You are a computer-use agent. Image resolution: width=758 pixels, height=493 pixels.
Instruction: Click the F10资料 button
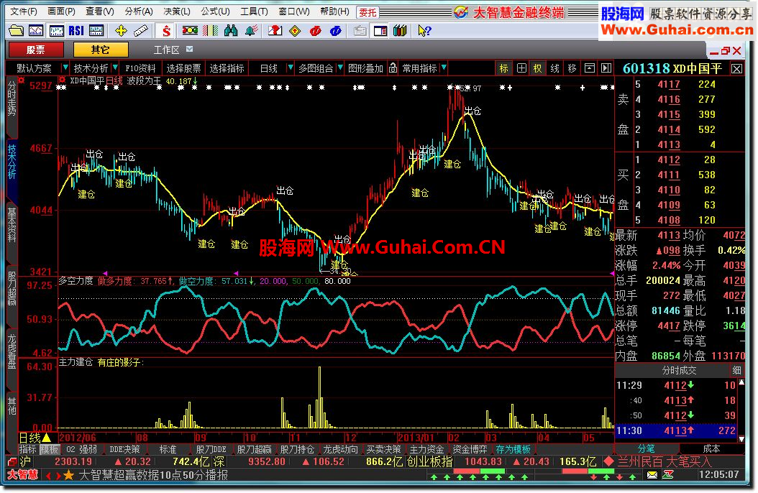point(140,68)
